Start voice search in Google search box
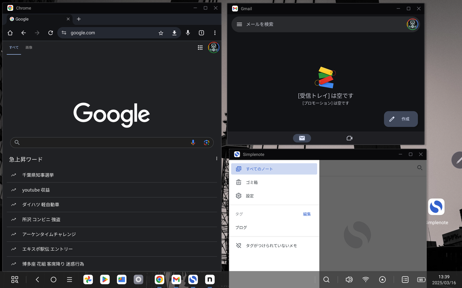This screenshot has width=462, height=288. [x=193, y=142]
